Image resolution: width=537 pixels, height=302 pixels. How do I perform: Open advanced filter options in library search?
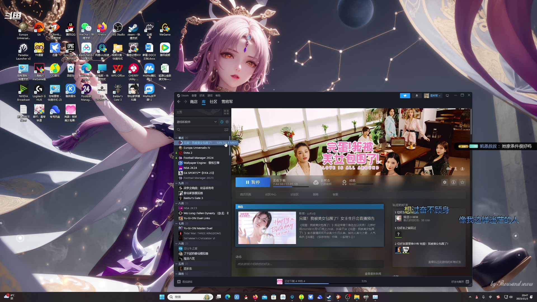coord(226,130)
